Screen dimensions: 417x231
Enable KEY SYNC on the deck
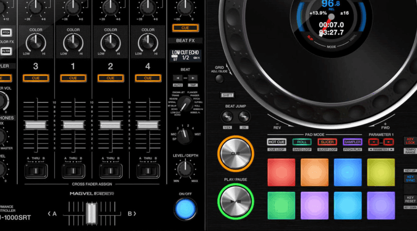[410, 179]
